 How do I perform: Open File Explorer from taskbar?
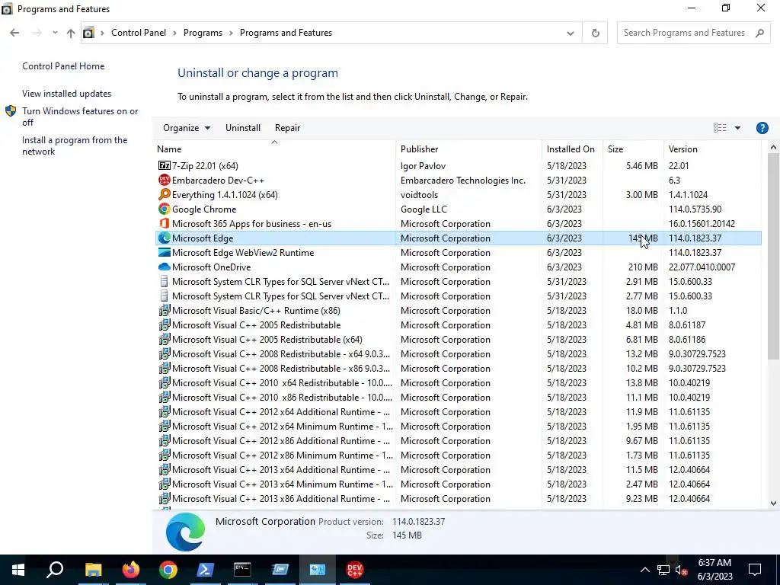coord(93,570)
